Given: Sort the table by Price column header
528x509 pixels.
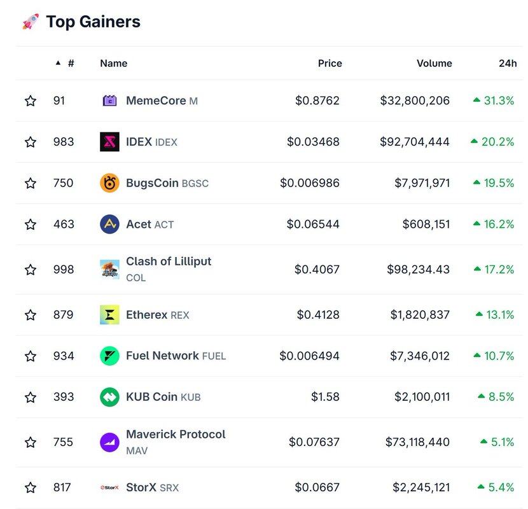Looking at the screenshot, I should [330, 63].
